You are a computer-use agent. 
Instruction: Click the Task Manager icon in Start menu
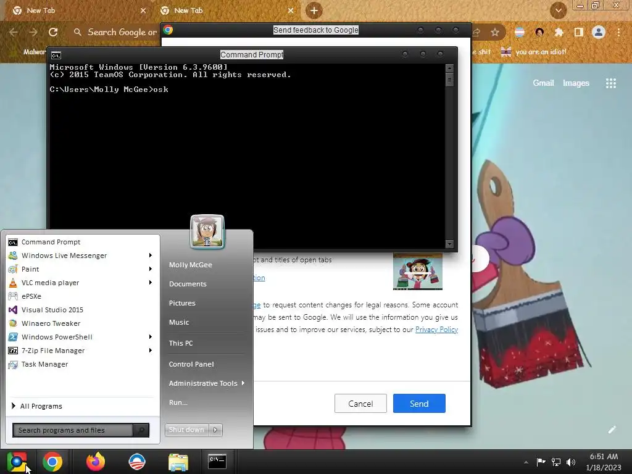[13, 364]
